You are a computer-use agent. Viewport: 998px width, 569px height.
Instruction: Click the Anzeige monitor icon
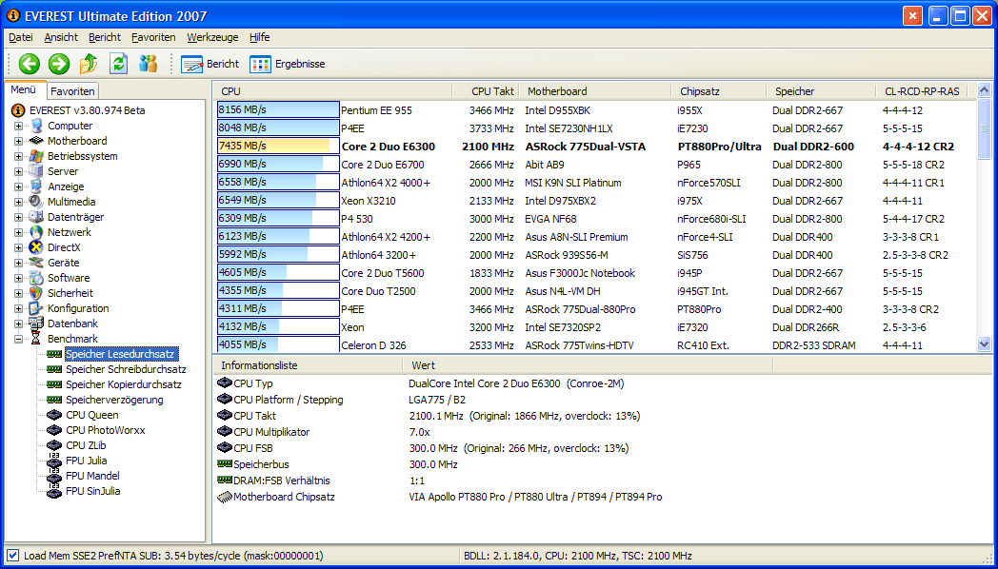(37, 186)
